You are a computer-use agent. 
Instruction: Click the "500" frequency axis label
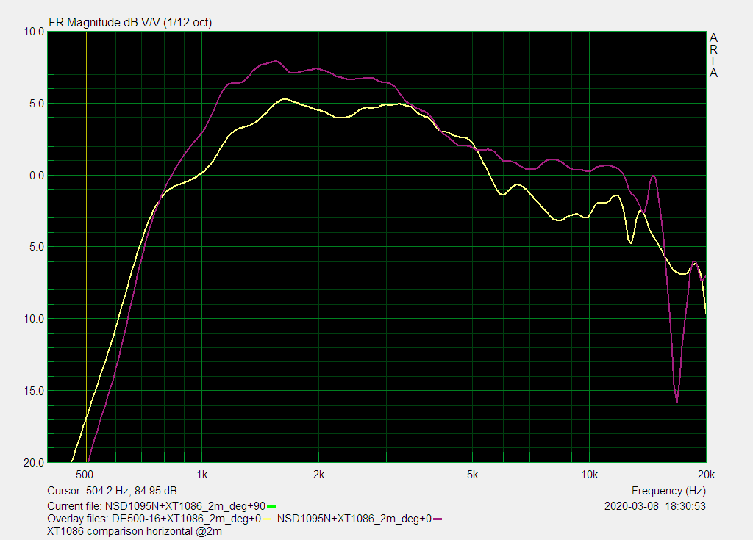(x=85, y=475)
